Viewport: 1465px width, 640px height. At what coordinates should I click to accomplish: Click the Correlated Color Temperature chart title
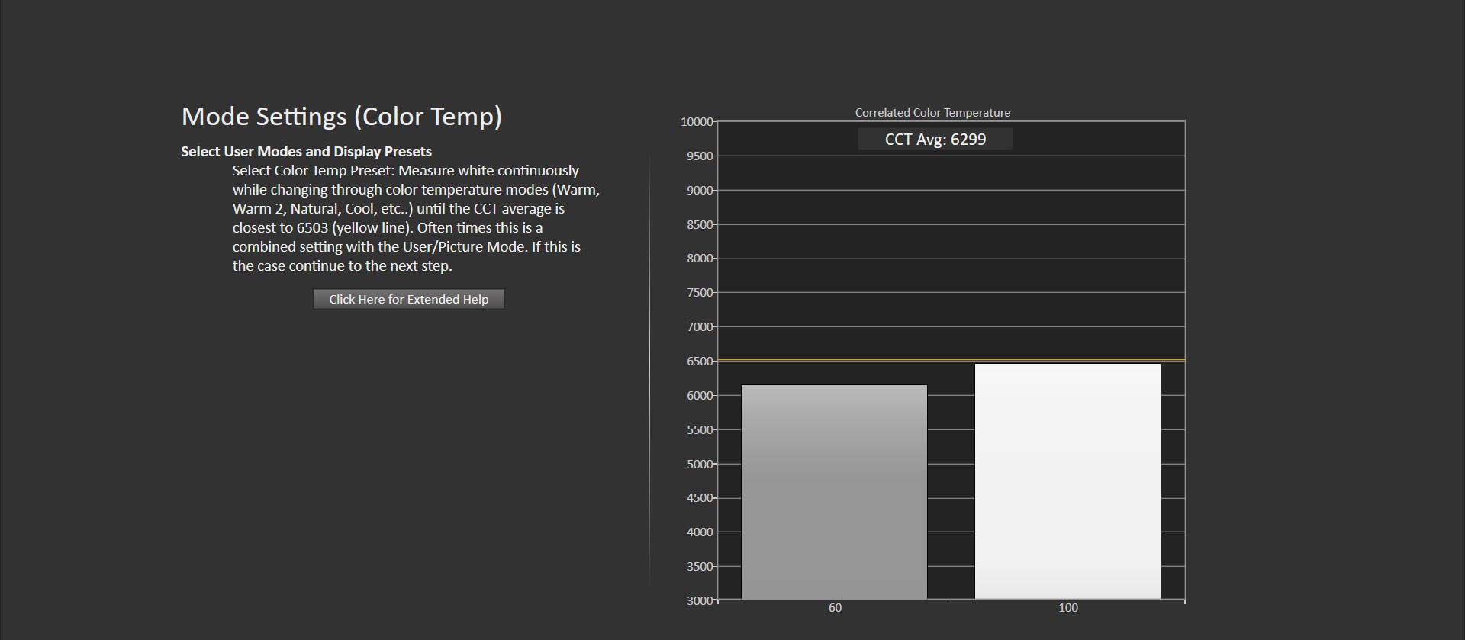[932, 112]
